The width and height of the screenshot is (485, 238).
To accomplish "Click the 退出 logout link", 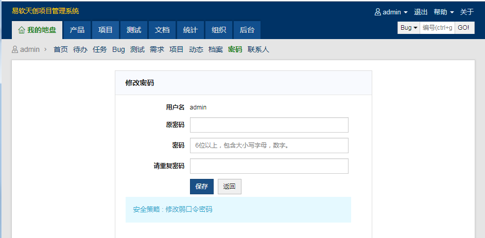I will [x=421, y=12].
